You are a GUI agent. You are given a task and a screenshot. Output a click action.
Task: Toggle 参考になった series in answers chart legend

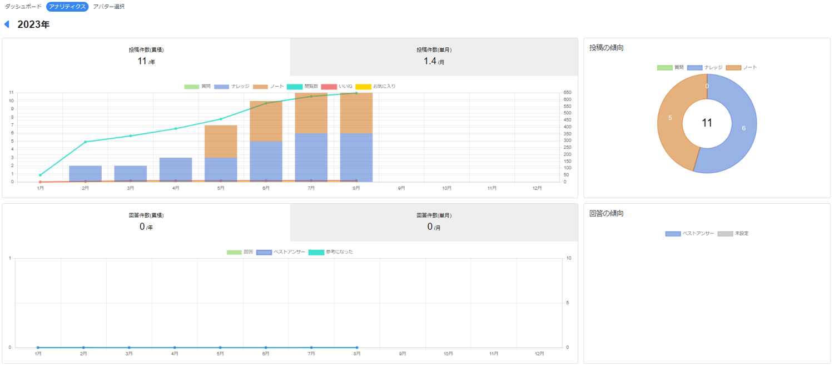pos(331,252)
